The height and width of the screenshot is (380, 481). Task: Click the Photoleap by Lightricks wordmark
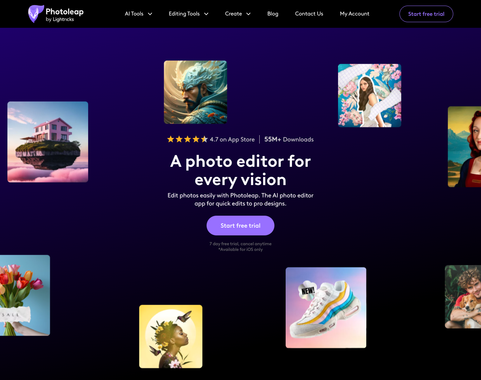(x=65, y=15)
